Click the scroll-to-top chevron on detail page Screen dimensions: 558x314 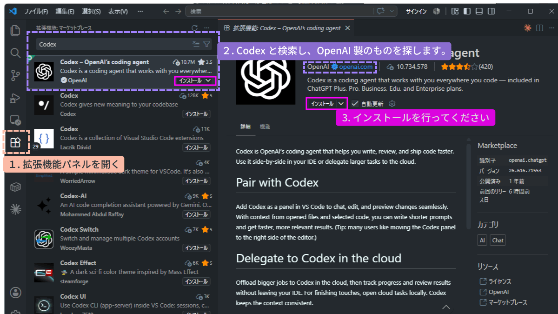point(446,307)
